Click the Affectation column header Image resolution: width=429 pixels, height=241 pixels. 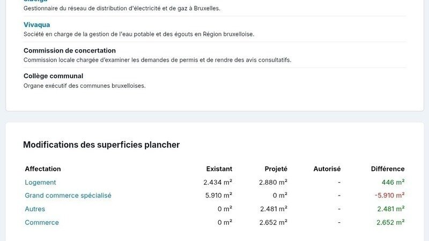[x=43, y=169]
